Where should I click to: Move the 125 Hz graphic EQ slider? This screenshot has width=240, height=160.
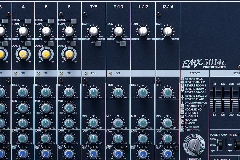[223, 100]
